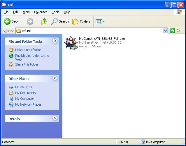The width and height of the screenshot is (186, 146).
Task: Open the View menu
Action: (26, 12)
